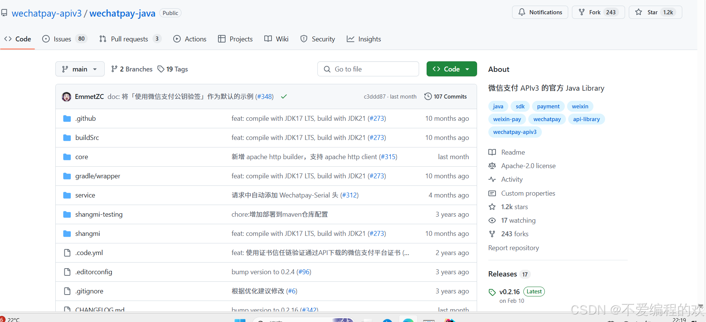Open the gradle/wrapper folder
The width and height of the screenshot is (706, 322).
click(x=98, y=176)
